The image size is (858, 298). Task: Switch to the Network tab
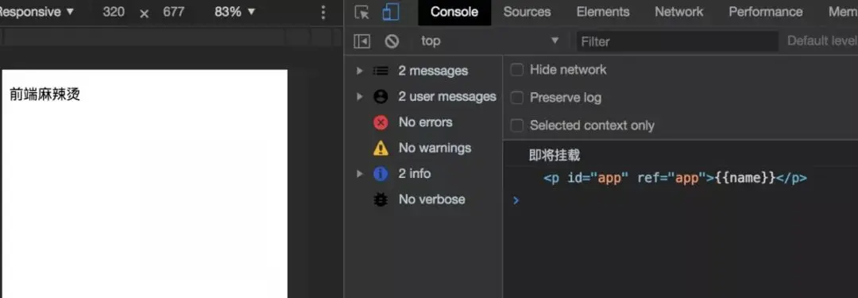point(679,11)
